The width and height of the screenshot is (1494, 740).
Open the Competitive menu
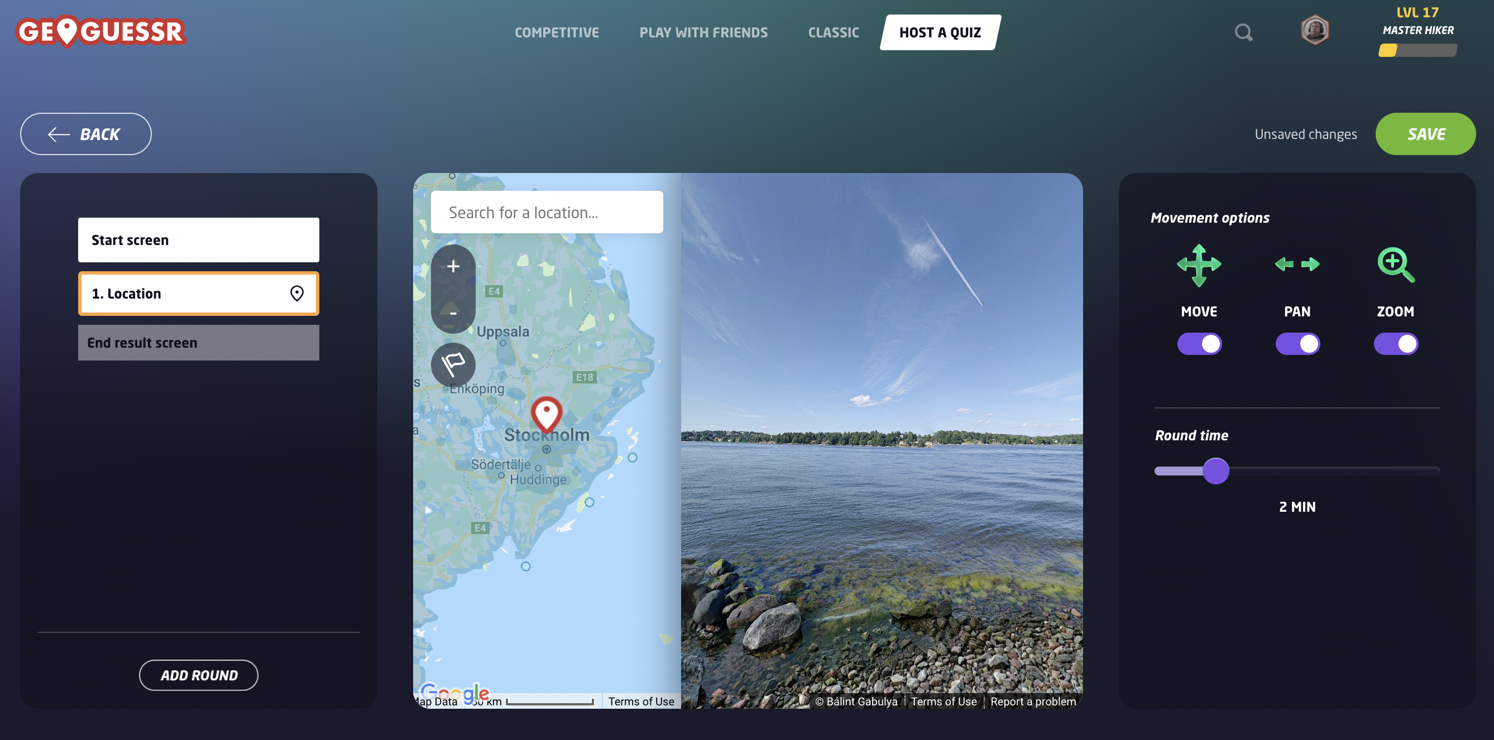[556, 32]
